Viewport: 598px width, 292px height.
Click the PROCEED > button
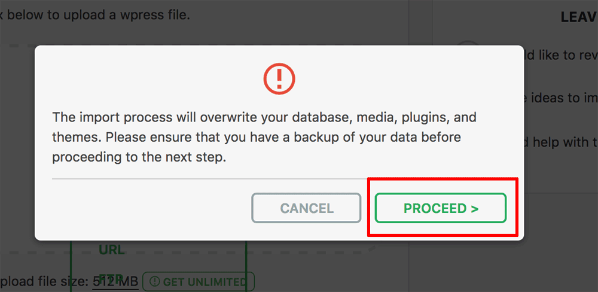[x=441, y=208]
